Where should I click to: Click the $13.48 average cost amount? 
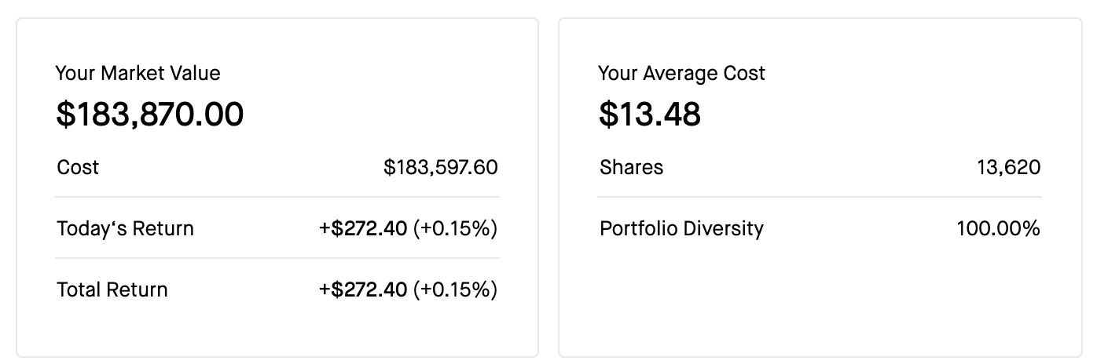tap(649, 115)
